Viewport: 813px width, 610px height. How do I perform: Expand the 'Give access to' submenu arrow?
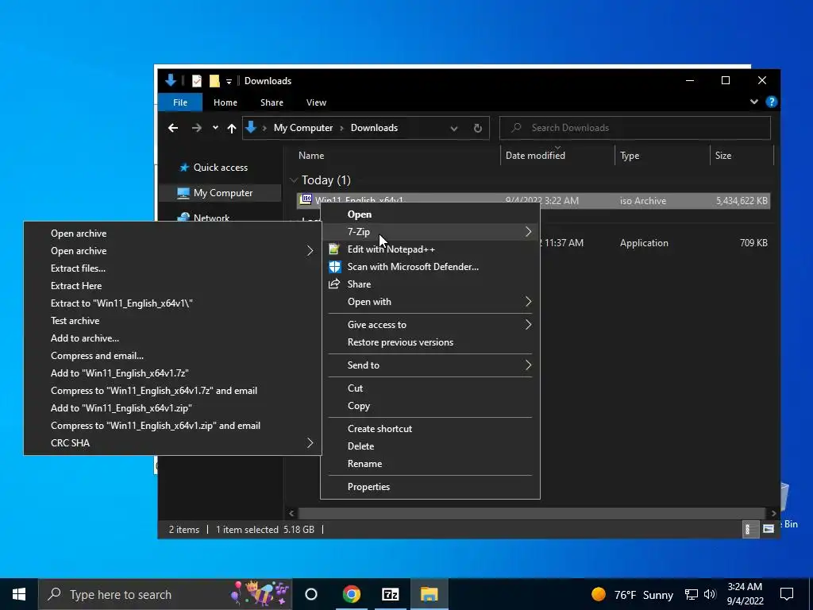click(528, 325)
